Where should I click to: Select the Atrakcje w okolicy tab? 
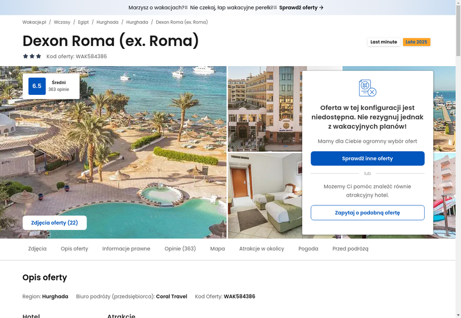[262, 249]
